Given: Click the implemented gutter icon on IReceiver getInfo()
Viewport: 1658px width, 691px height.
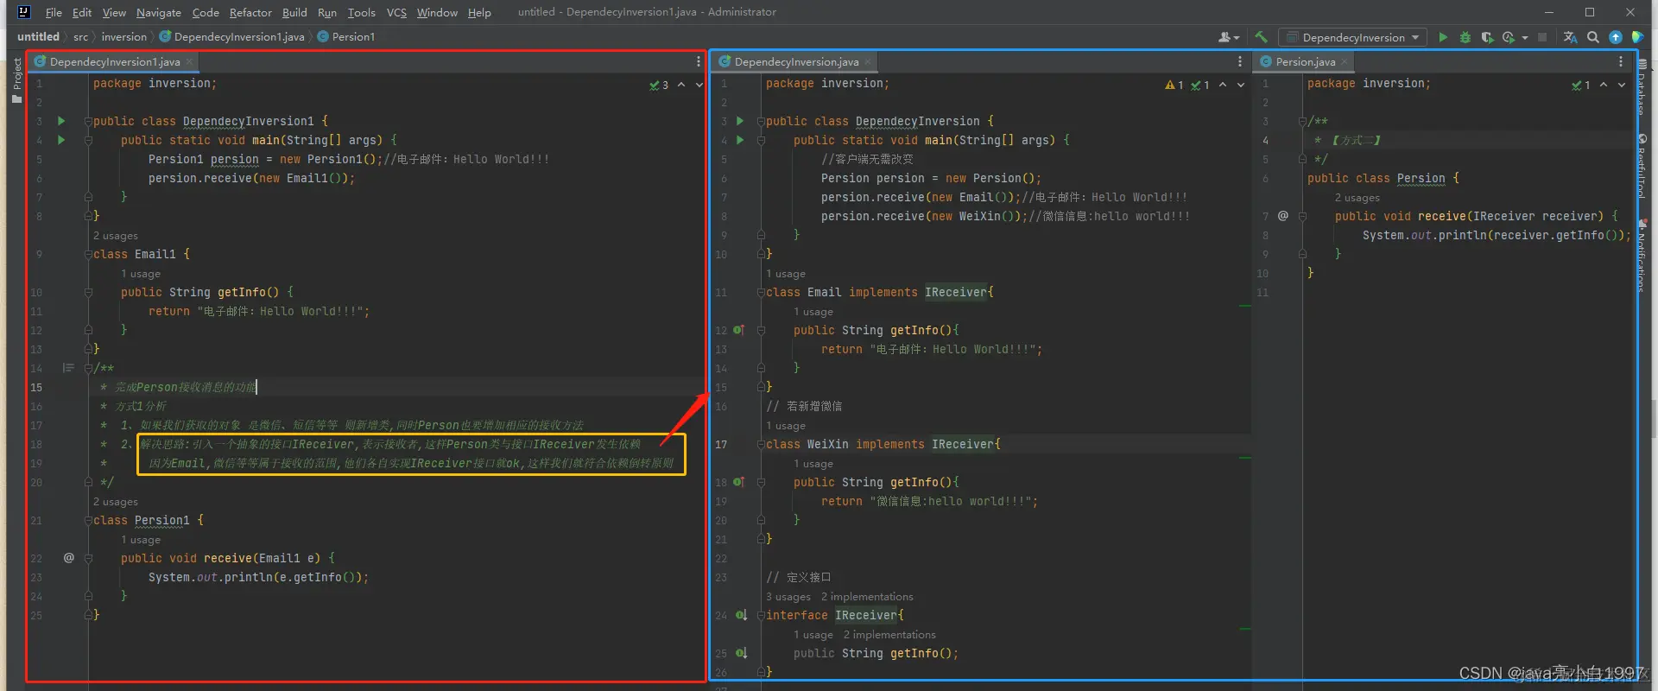Looking at the screenshot, I should 742,653.
